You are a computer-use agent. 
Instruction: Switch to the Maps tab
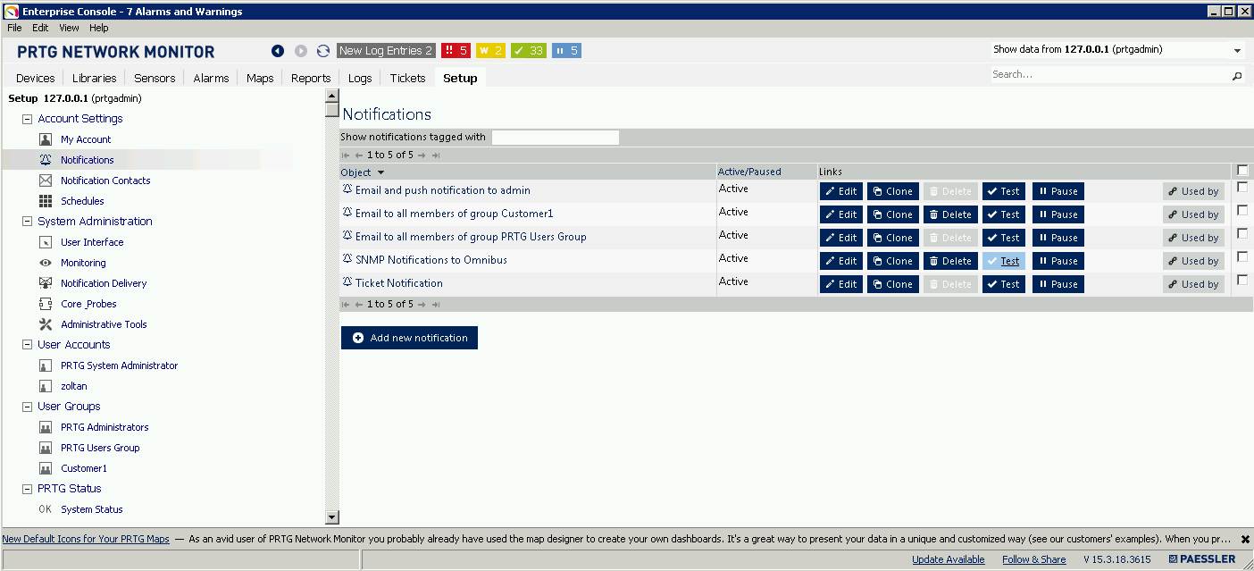click(x=260, y=78)
